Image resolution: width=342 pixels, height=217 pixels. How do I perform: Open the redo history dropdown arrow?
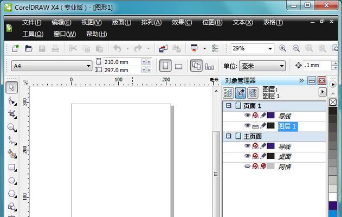tap(149, 48)
